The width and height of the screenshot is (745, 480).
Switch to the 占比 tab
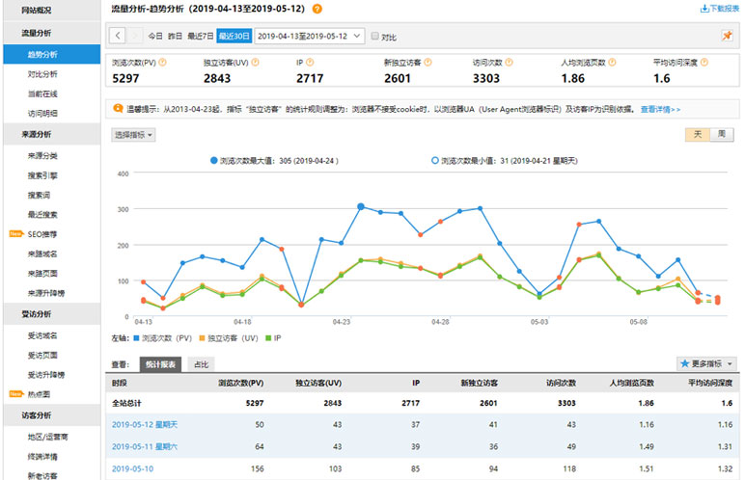pos(201,364)
